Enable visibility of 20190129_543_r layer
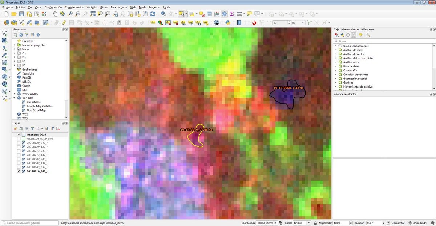 point(19,143)
